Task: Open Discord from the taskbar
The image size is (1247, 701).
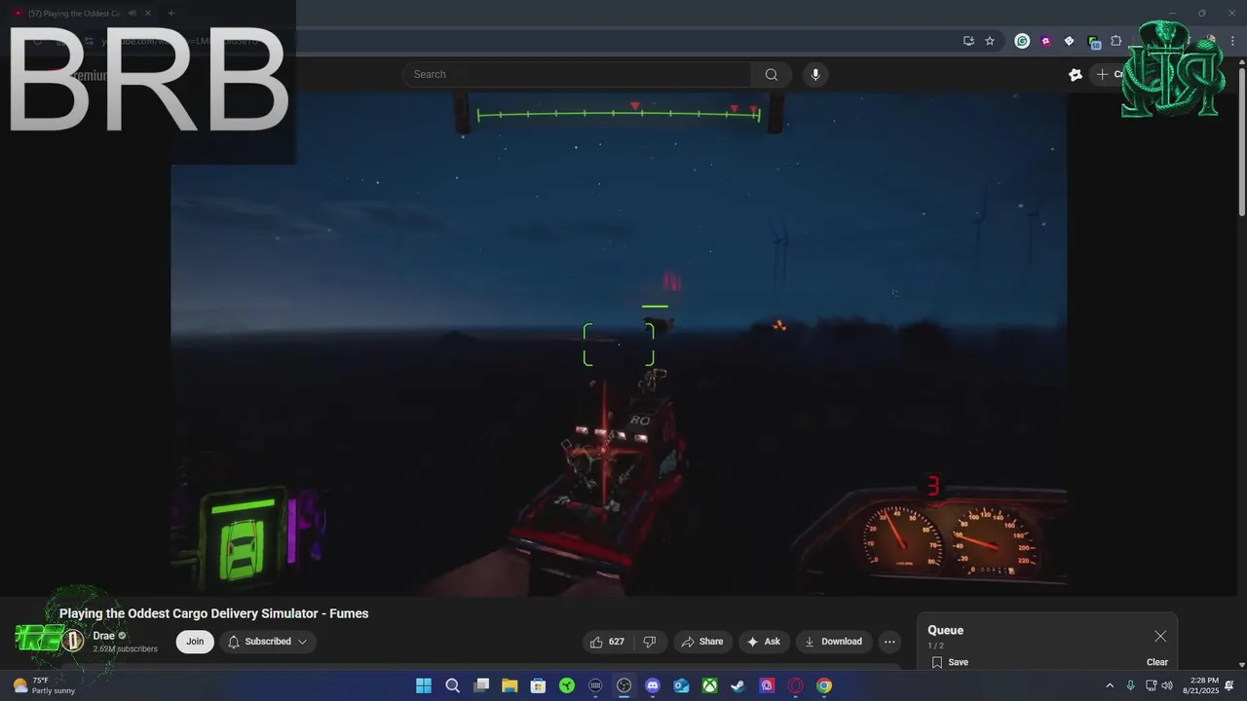Action: pos(653,685)
